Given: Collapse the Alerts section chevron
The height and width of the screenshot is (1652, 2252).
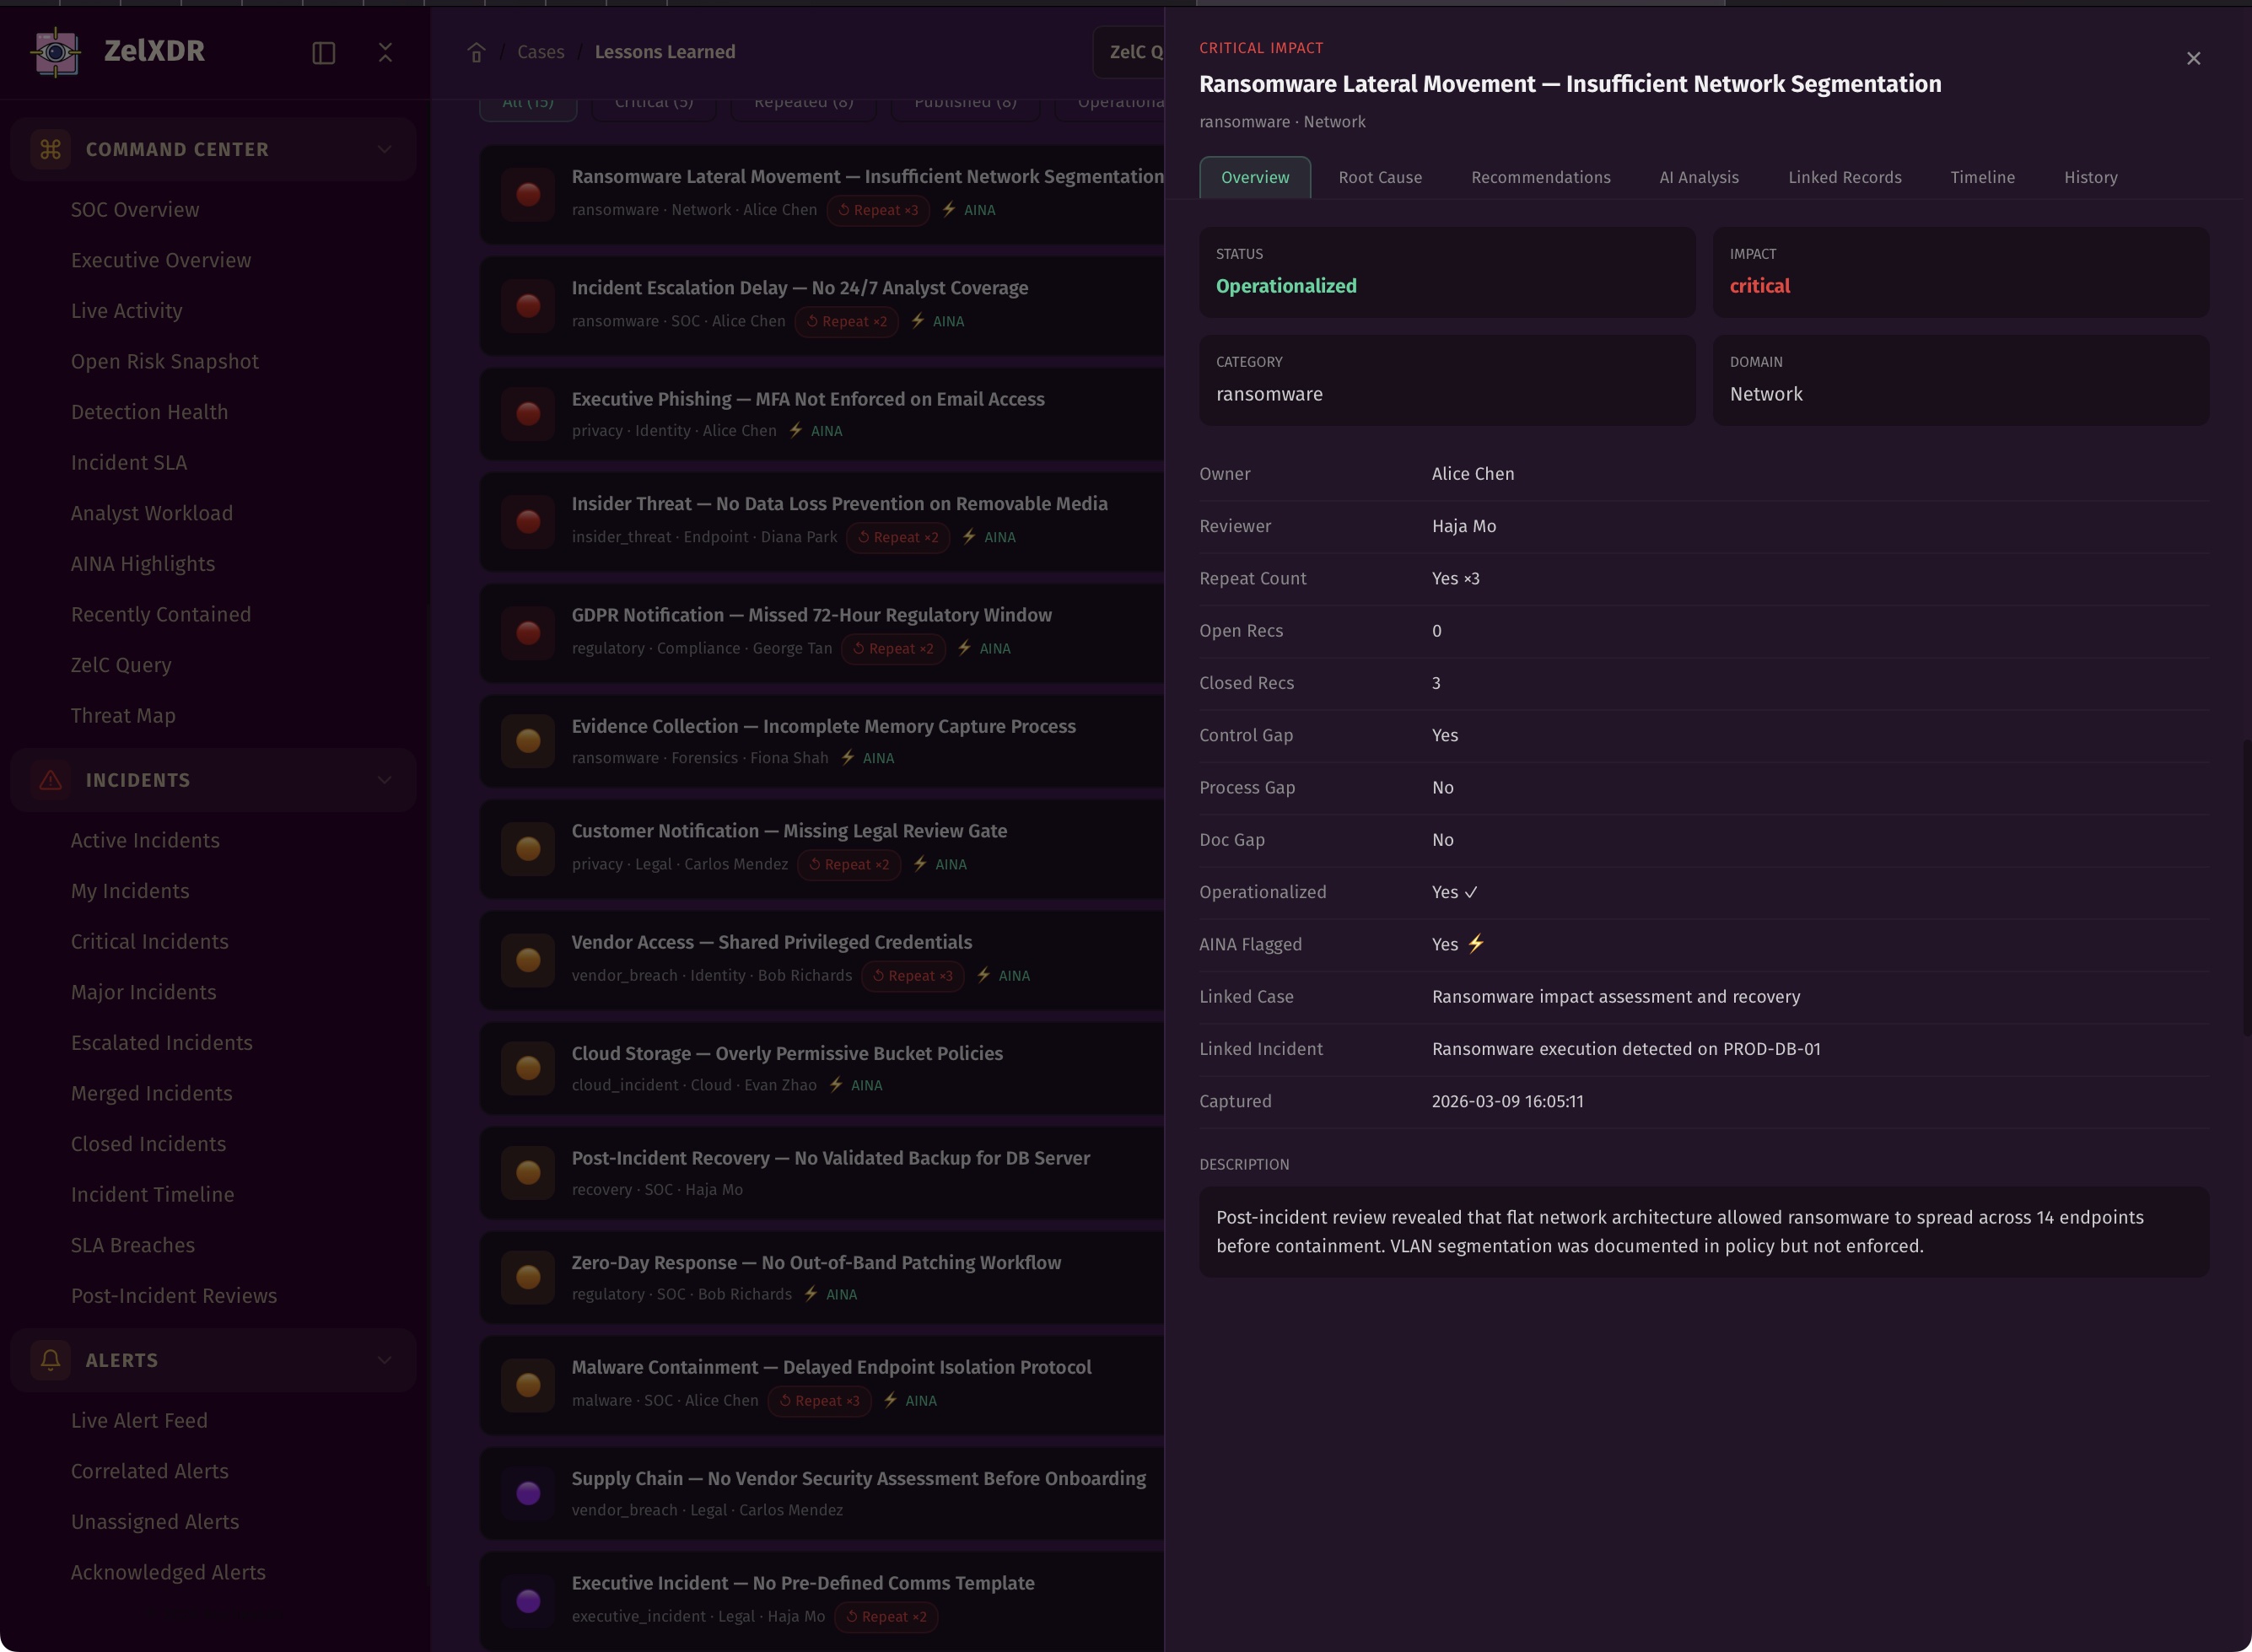Looking at the screenshot, I should click(384, 1360).
